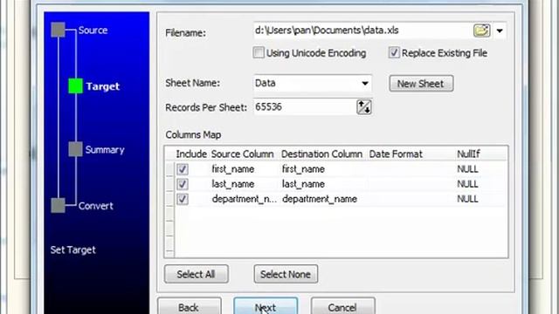This screenshot has width=559, height=314.
Task: Click the Records Per Sheet spinner icon
Action: (363, 107)
